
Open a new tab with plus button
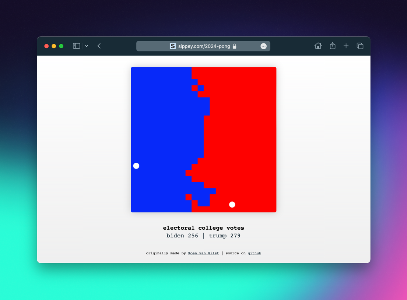click(346, 46)
